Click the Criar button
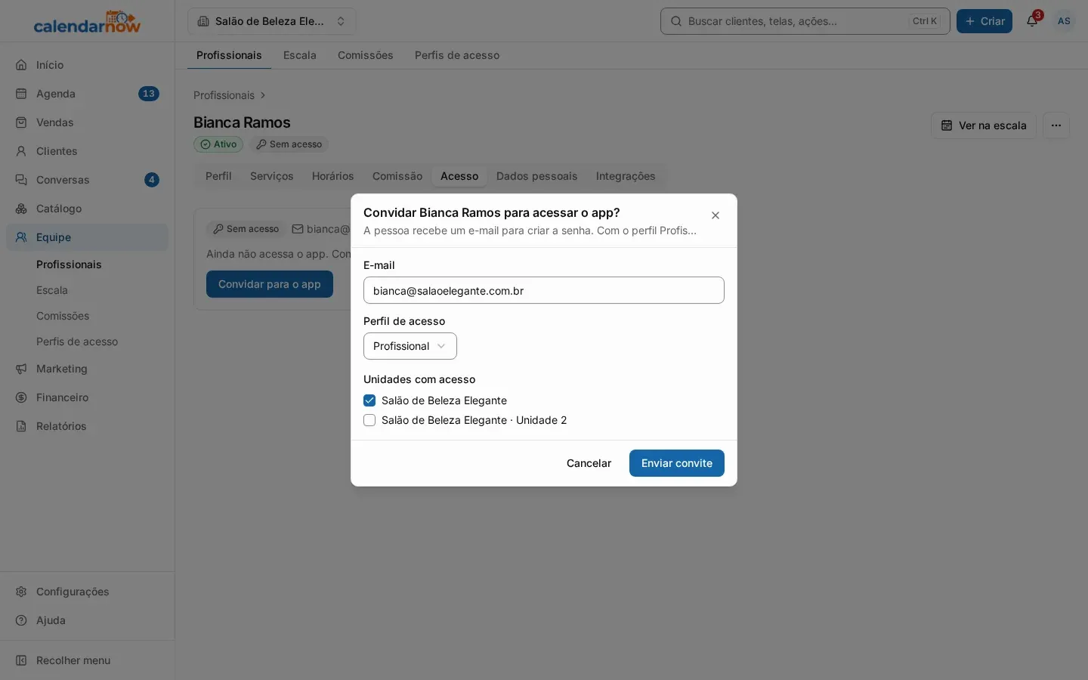The height and width of the screenshot is (680, 1088). coord(984,21)
